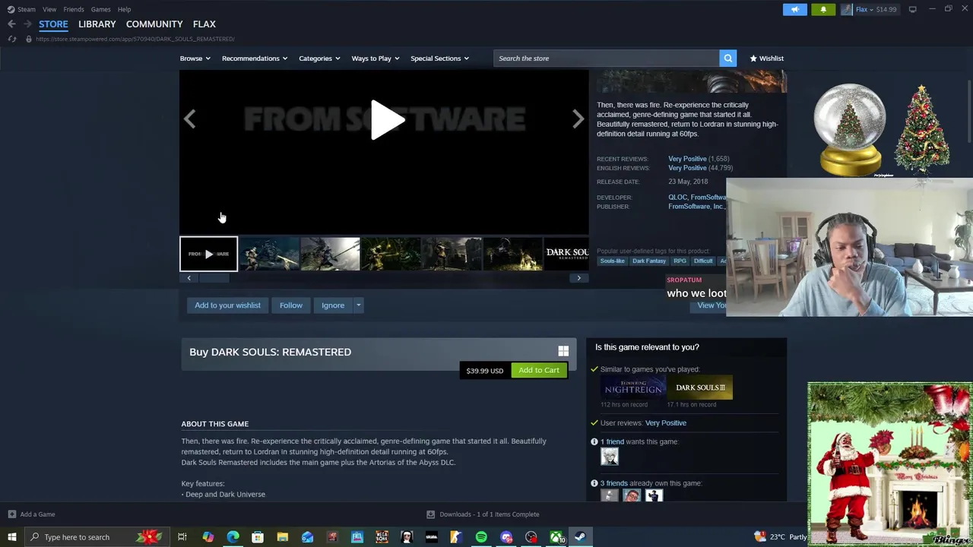Switch to the FLAX profile tab
The image size is (973, 547).
[x=204, y=24]
